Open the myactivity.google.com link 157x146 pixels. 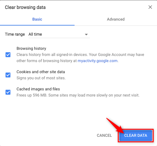(x=98, y=61)
